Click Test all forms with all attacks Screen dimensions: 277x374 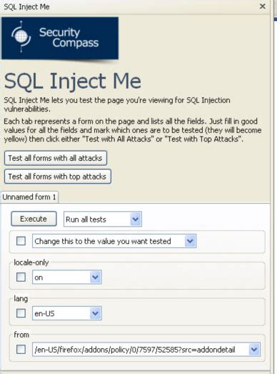[56, 158]
